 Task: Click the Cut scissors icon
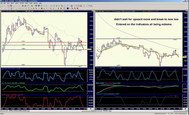(14, 6)
